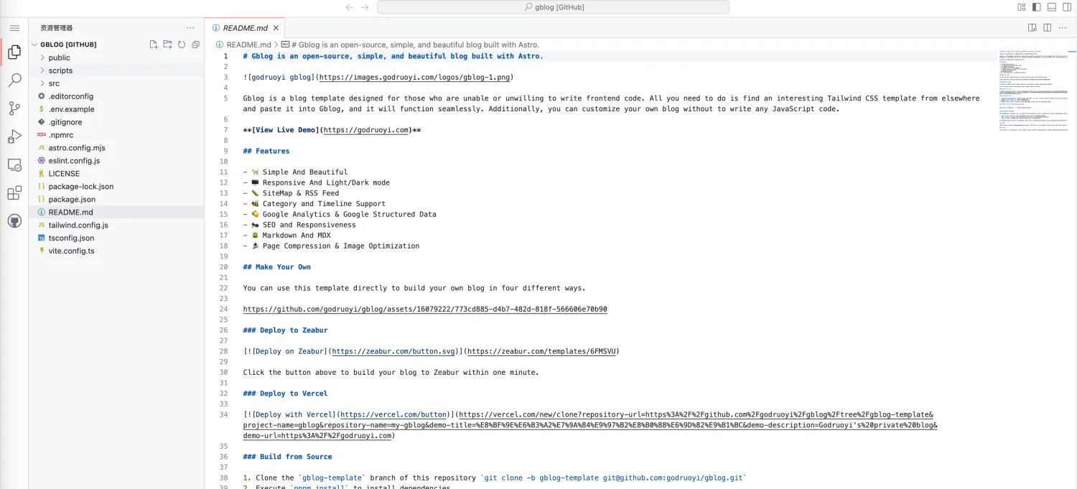Open the Zeabur templates link in README
The height and width of the screenshot is (489, 1077).
541,352
